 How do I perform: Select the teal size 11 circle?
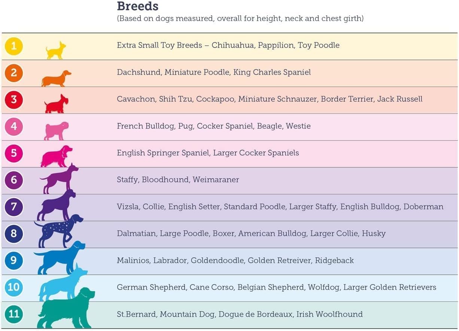point(14,313)
